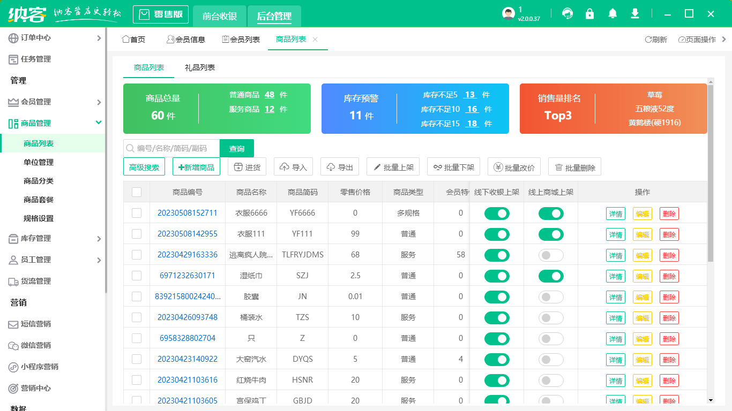Click the lock screen icon
The height and width of the screenshot is (411, 732).
tap(589, 13)
